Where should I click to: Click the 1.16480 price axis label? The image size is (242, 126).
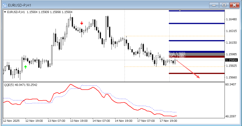pos(232,19)
